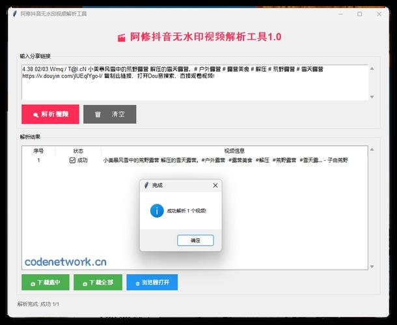
Task: Click the 下载选中 download selected button
Action: tap(46, 282)
